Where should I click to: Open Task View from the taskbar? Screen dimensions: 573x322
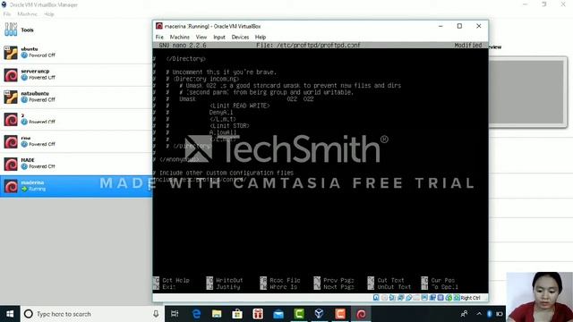coord(175,314)
